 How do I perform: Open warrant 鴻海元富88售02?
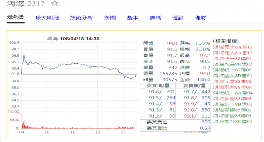[232, 81]
